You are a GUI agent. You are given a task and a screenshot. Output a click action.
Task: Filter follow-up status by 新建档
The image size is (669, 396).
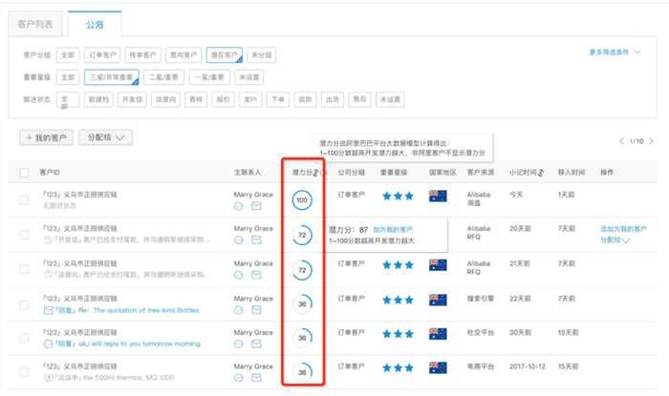(x=98, y=99)
